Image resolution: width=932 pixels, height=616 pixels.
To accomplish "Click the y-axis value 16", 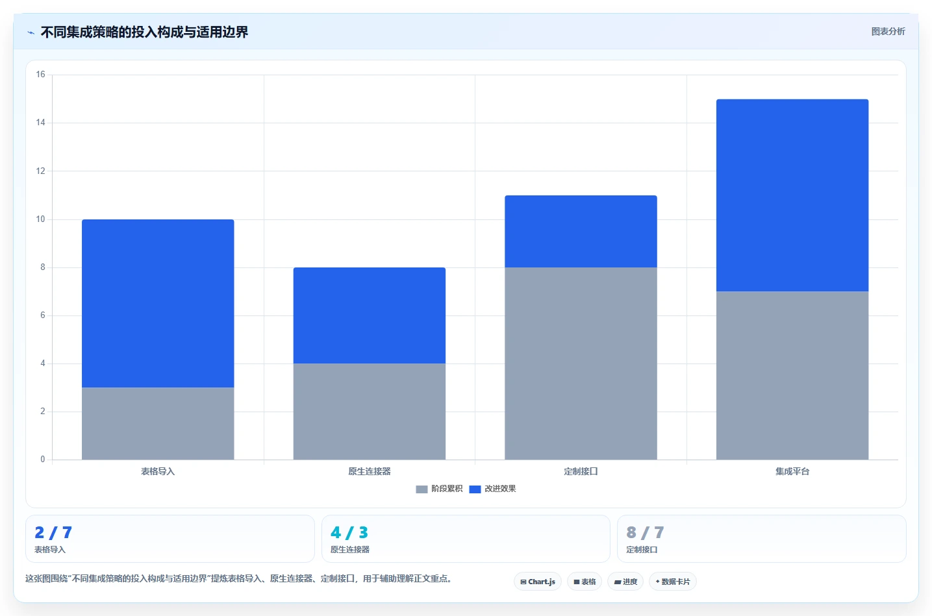I will (x=41, y=75).
